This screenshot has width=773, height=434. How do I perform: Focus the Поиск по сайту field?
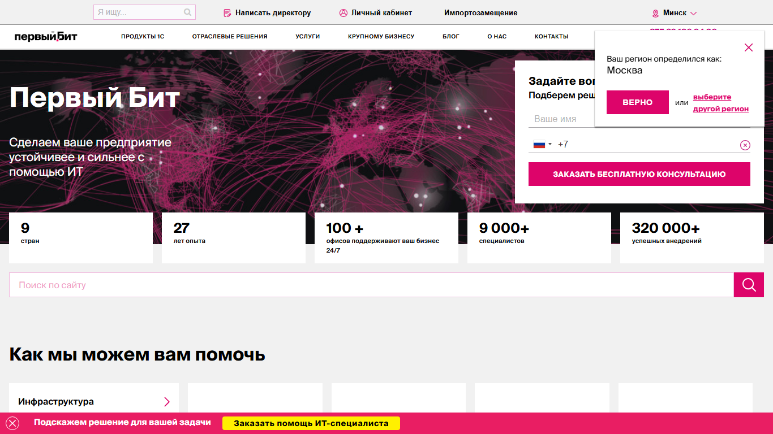point(371,285)
